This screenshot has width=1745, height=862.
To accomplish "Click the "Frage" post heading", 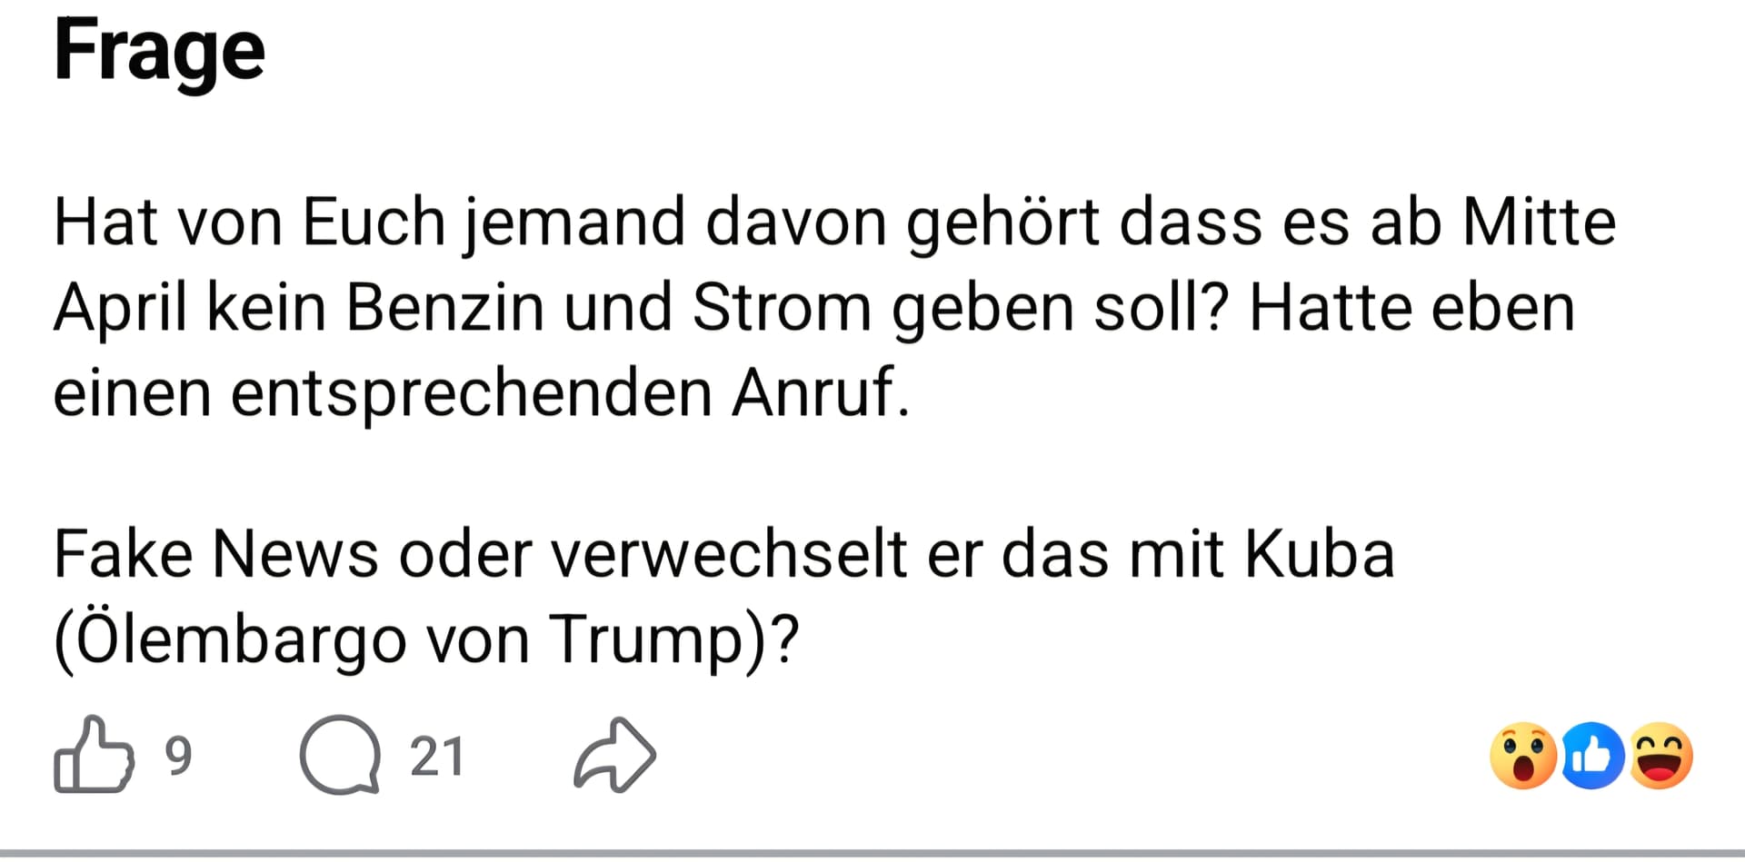I will 159,51.
